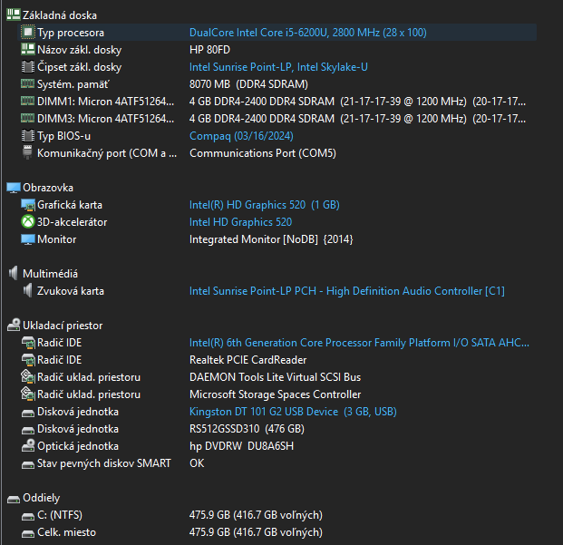Click the Zvuková karta speaker icon
The image size is (563, 545).
[x=27, y=291]
